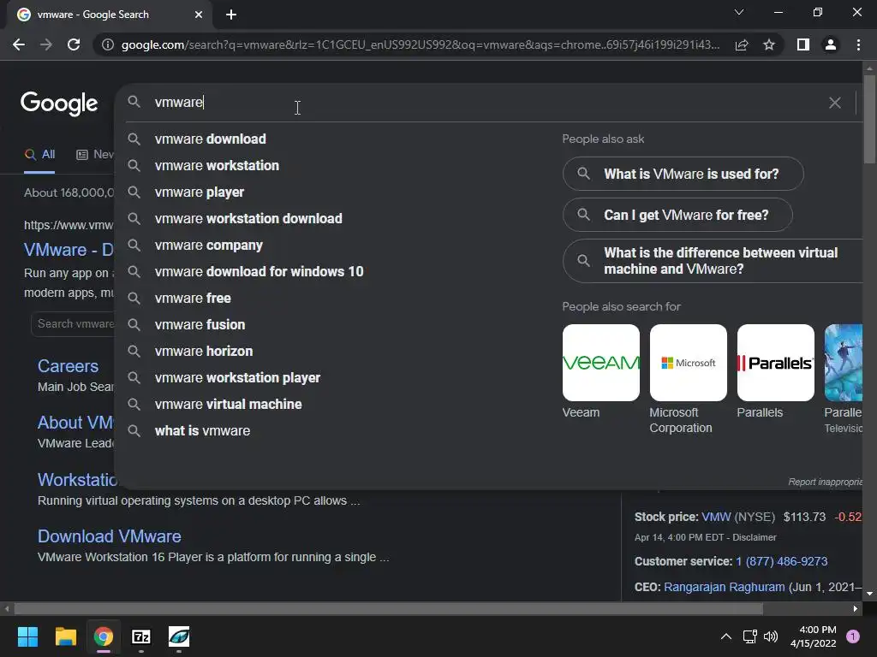Close the vmware Google Search tab
Screen dimensions: 877x657
[199, 15]
